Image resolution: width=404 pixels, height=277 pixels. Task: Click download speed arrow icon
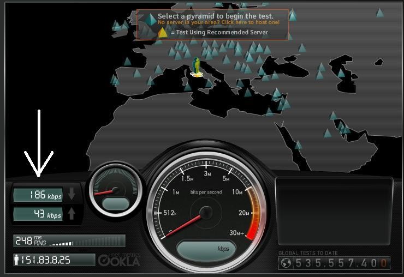point(72,194)
